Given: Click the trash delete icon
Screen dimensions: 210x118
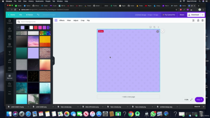Looking at the screenshot, I should pyautogui.click(x=202, y=20).
